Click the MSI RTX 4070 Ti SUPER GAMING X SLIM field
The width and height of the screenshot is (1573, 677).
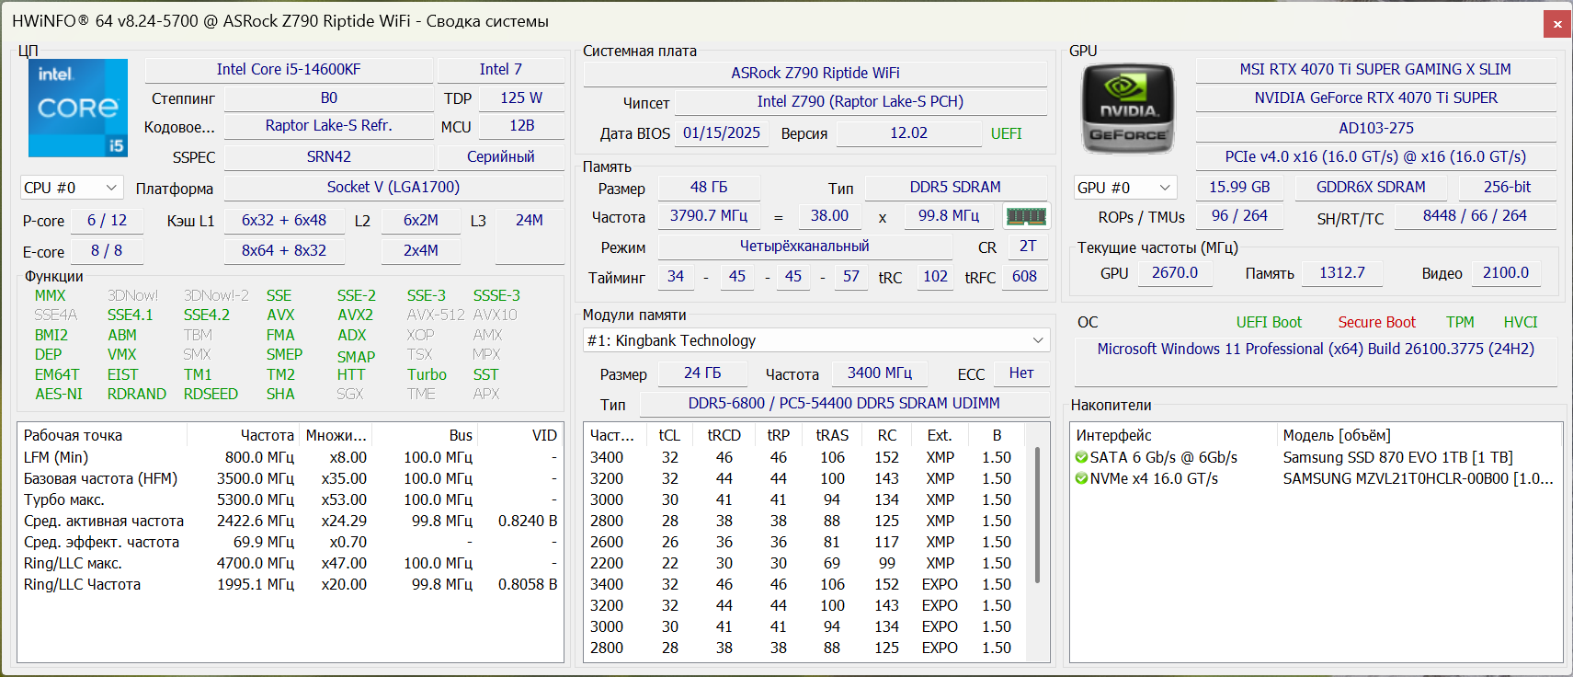(x=1374, y=70)
